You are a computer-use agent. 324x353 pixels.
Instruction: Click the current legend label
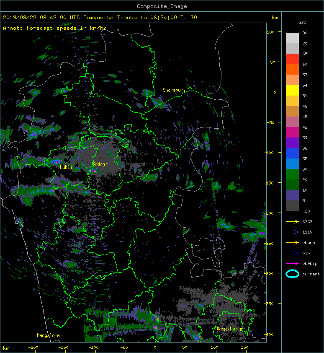[x=311, y=274]
